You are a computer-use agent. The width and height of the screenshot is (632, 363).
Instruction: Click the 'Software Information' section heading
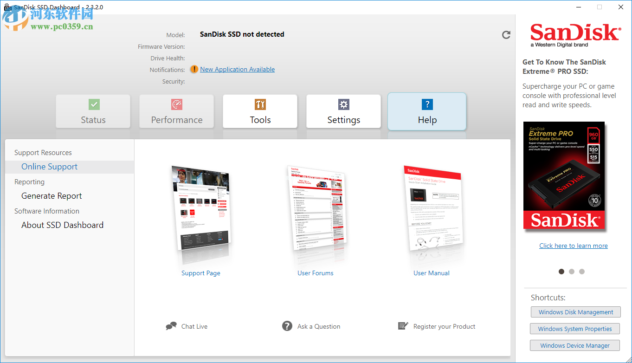click(x=47, y=211)
